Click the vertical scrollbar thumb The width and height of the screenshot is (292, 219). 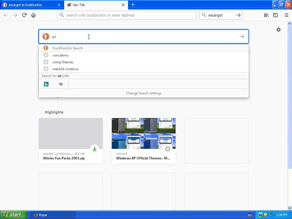pos(289,97)
